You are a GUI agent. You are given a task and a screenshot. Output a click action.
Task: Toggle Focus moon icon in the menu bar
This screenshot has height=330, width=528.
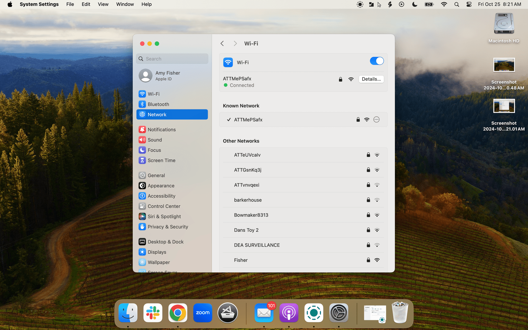click(x=415, y=4)
